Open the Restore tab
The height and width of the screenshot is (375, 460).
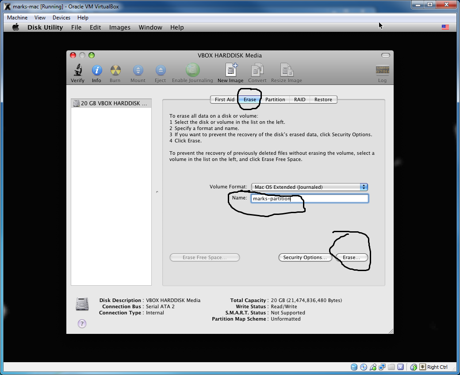(323, 99)
